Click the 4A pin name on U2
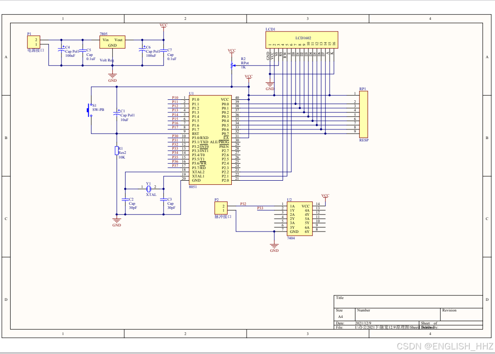 pos(307,210)
